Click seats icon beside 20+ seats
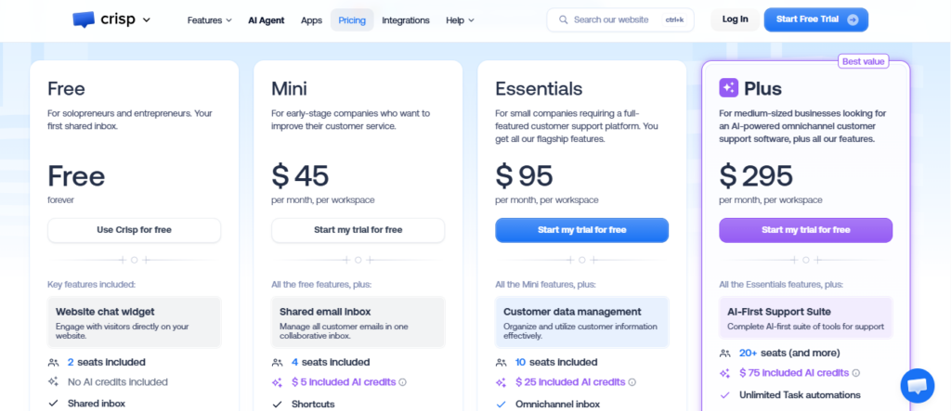 (x=724, y=353)
